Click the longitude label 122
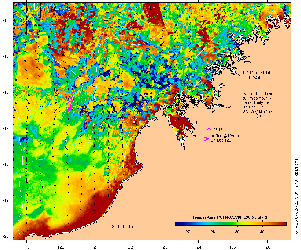The width and height of the screenshot is (301, 250). coord(130,247)
